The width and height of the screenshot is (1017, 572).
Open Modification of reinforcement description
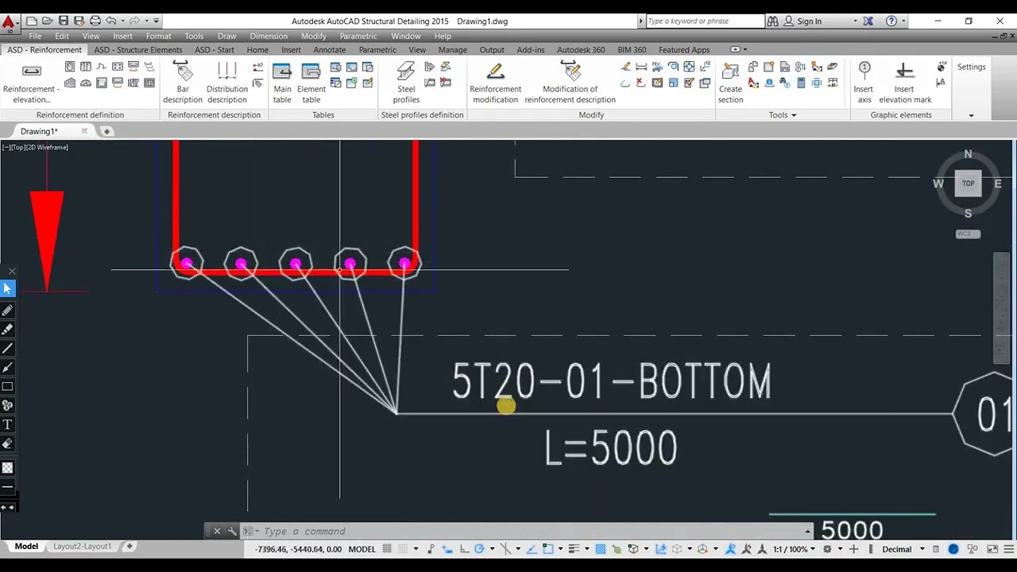click(x=570, y=82)
